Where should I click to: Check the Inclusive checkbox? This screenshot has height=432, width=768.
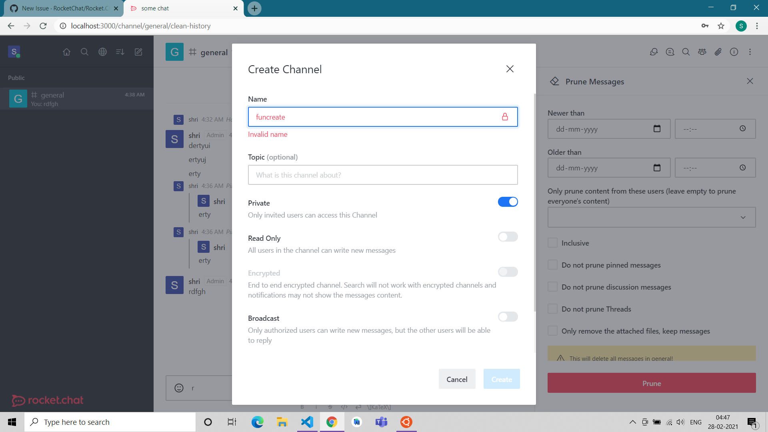coord(552,243)
